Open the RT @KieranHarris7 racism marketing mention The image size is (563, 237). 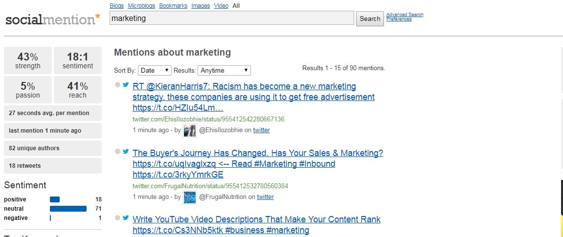[253, 97]
